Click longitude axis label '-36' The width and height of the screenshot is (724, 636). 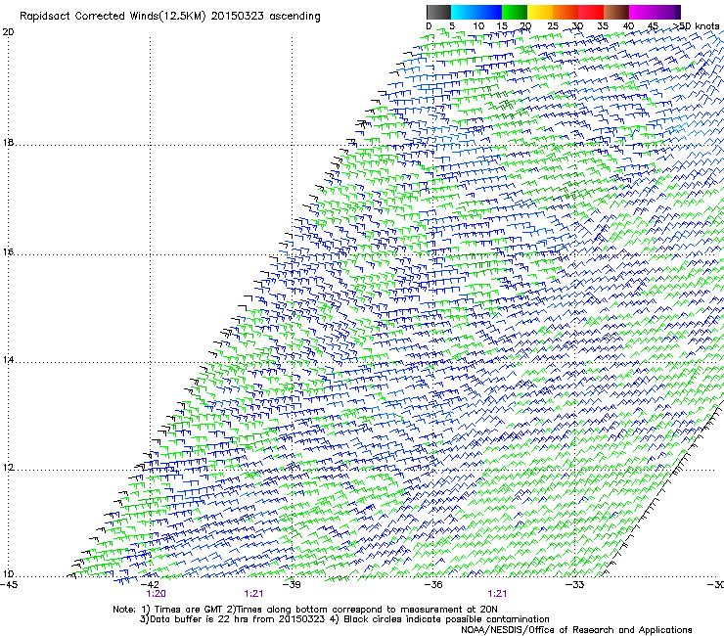point(433,585)
